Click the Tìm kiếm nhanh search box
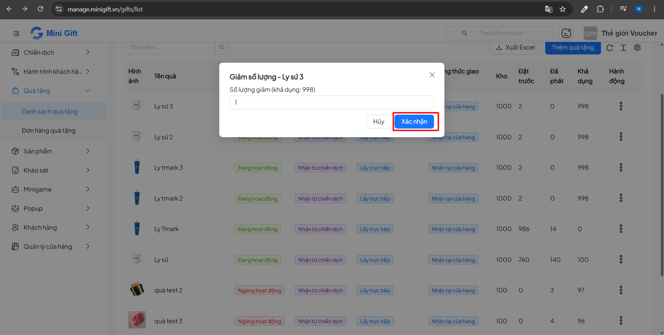664x335 pixels. 499,33
